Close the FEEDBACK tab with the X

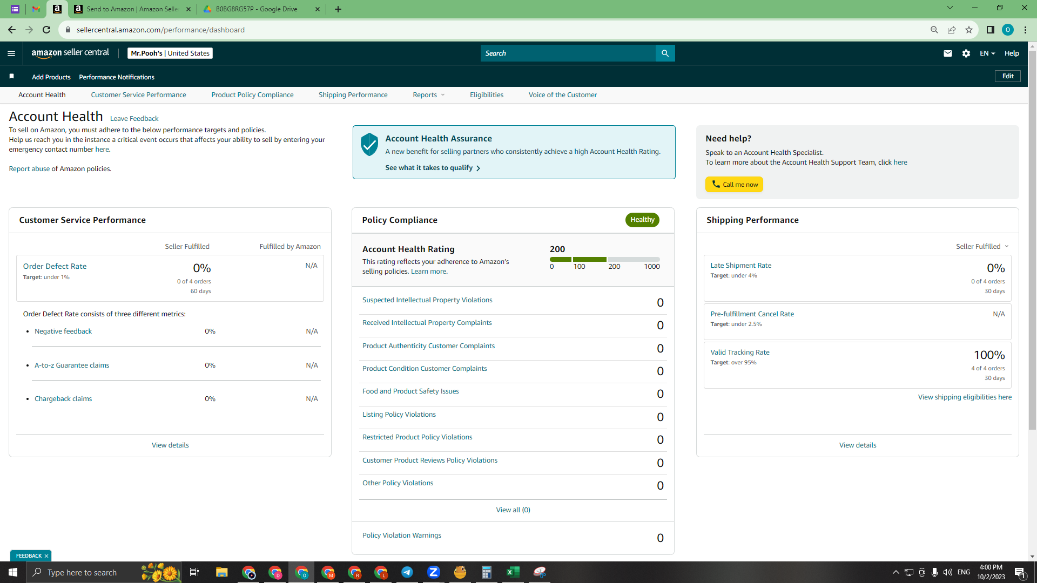(46, 556)
